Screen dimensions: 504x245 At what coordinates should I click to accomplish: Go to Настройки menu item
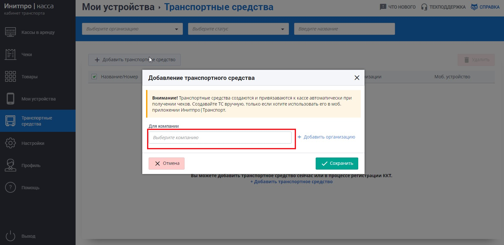(38, 143)
